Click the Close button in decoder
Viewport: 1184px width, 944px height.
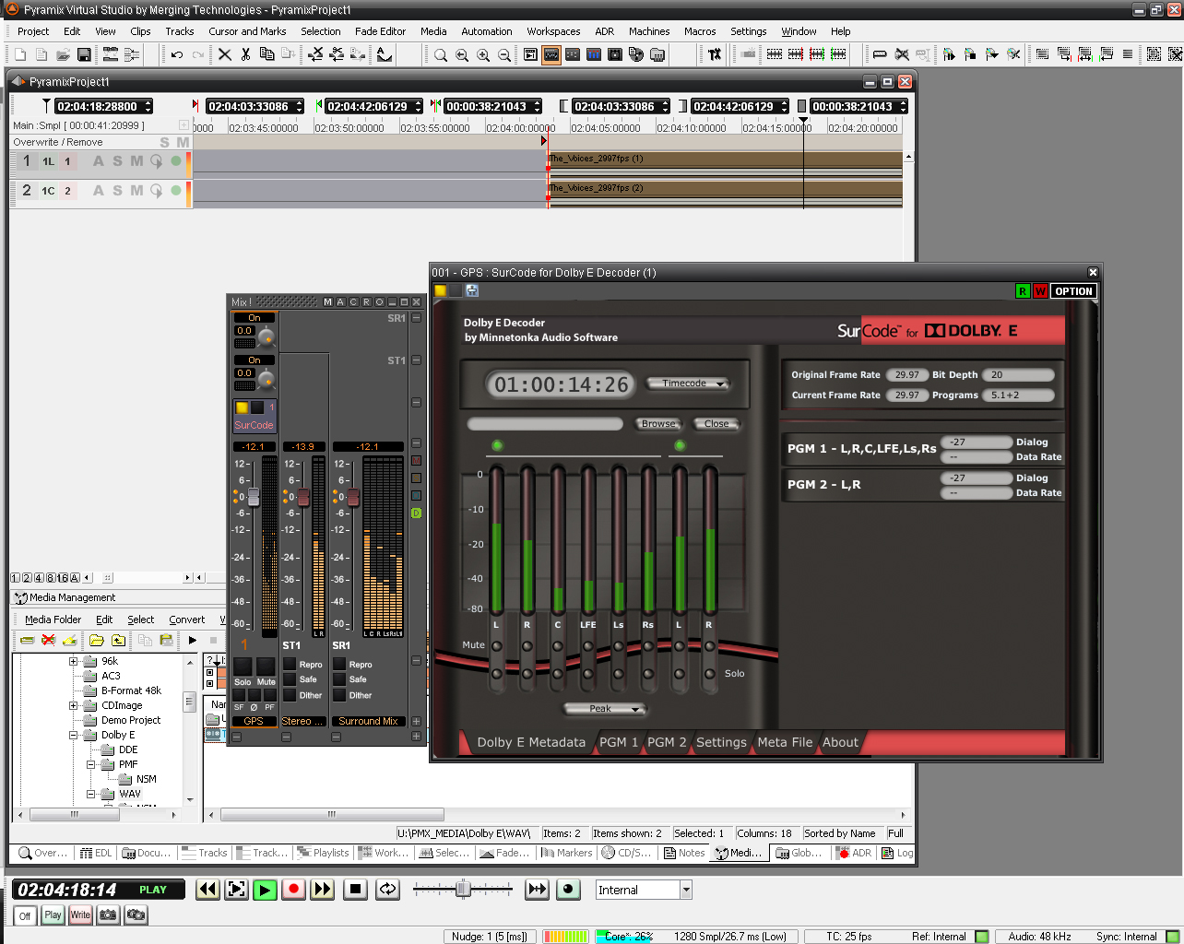(716, 424)
